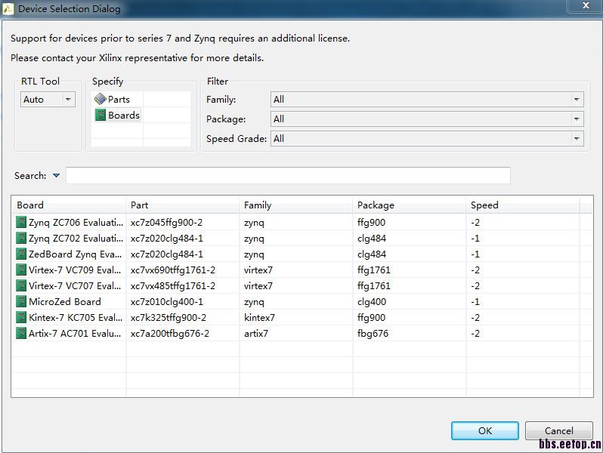Click part xc7vx485tffg1761-2
The image size is (603, 453).
coord(173,286)
